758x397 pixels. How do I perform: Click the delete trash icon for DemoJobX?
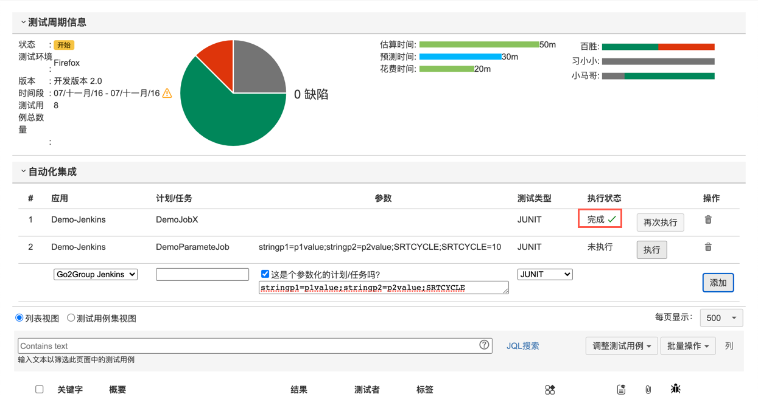708,219
